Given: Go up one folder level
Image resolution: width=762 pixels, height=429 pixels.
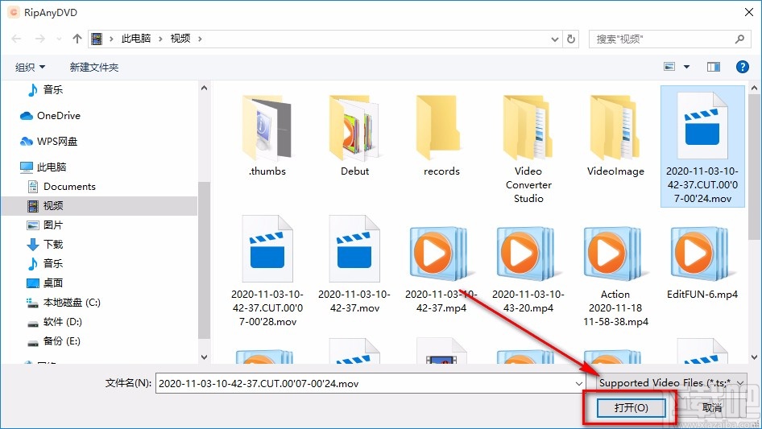Looking at the screenshot, I should [77, 39].
